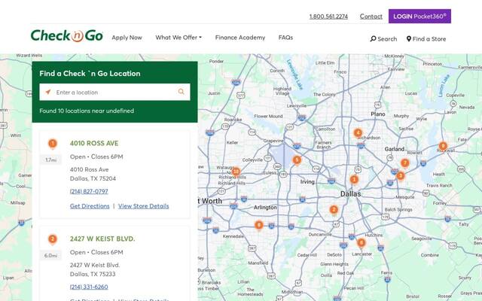Open the Finance Academy page

pos(240,38)
